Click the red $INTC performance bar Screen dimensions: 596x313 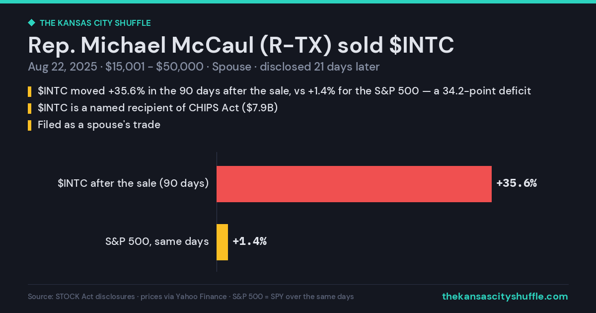coord(354,184)
